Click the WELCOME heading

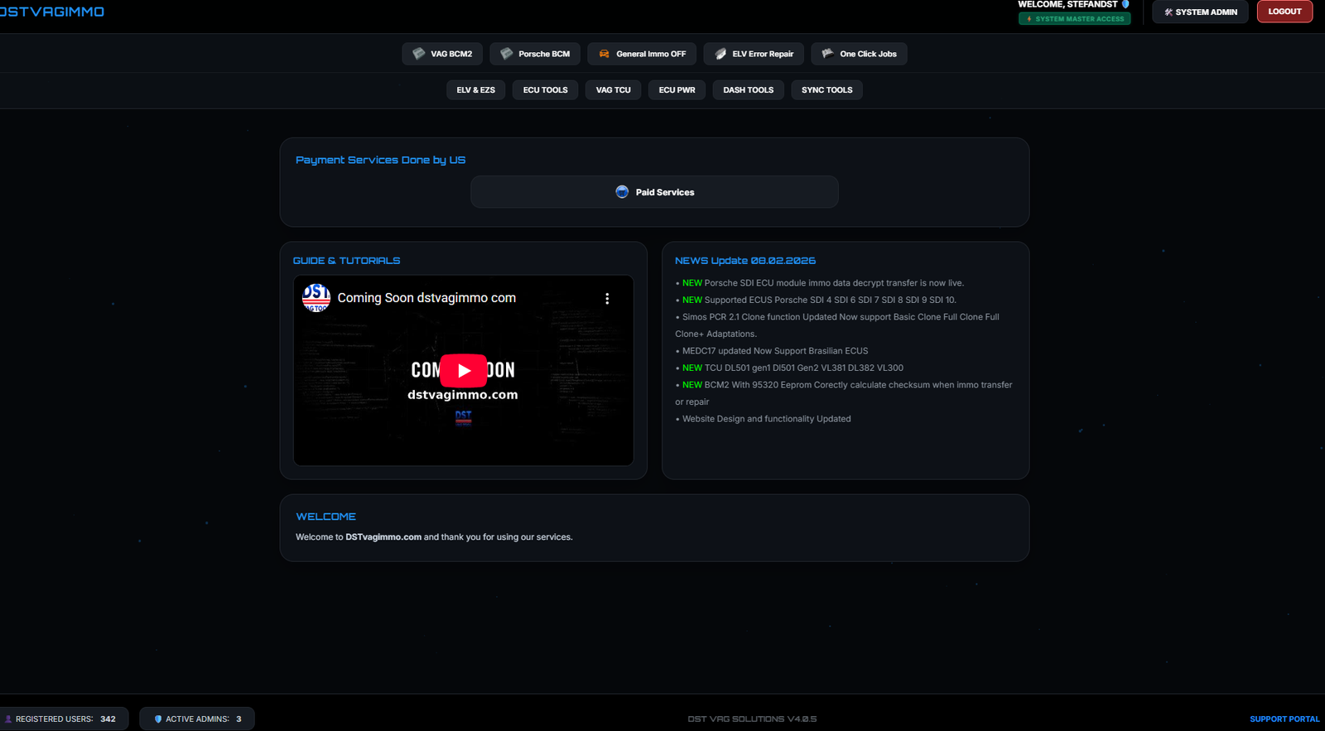325,517
